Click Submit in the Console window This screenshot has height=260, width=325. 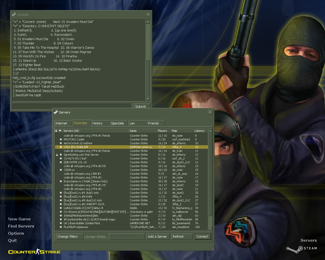coord(142,106)
